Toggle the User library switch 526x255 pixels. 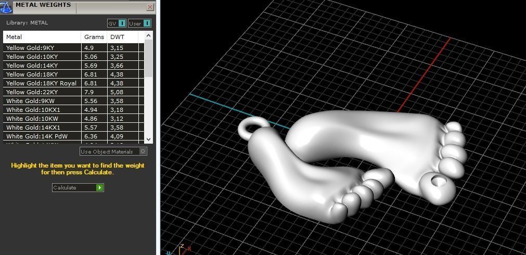[x=139, y=23]
